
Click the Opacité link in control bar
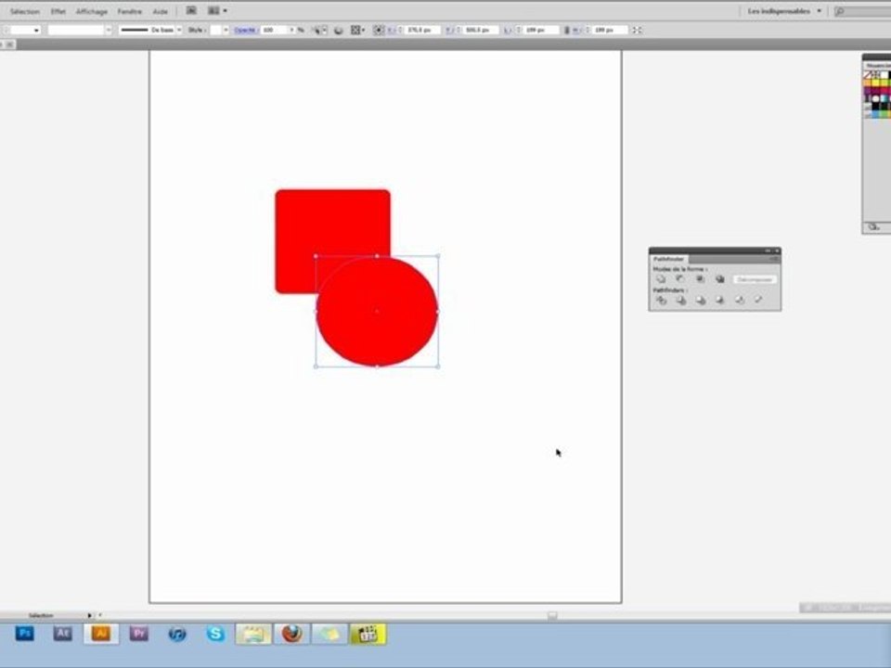[245, 30]
